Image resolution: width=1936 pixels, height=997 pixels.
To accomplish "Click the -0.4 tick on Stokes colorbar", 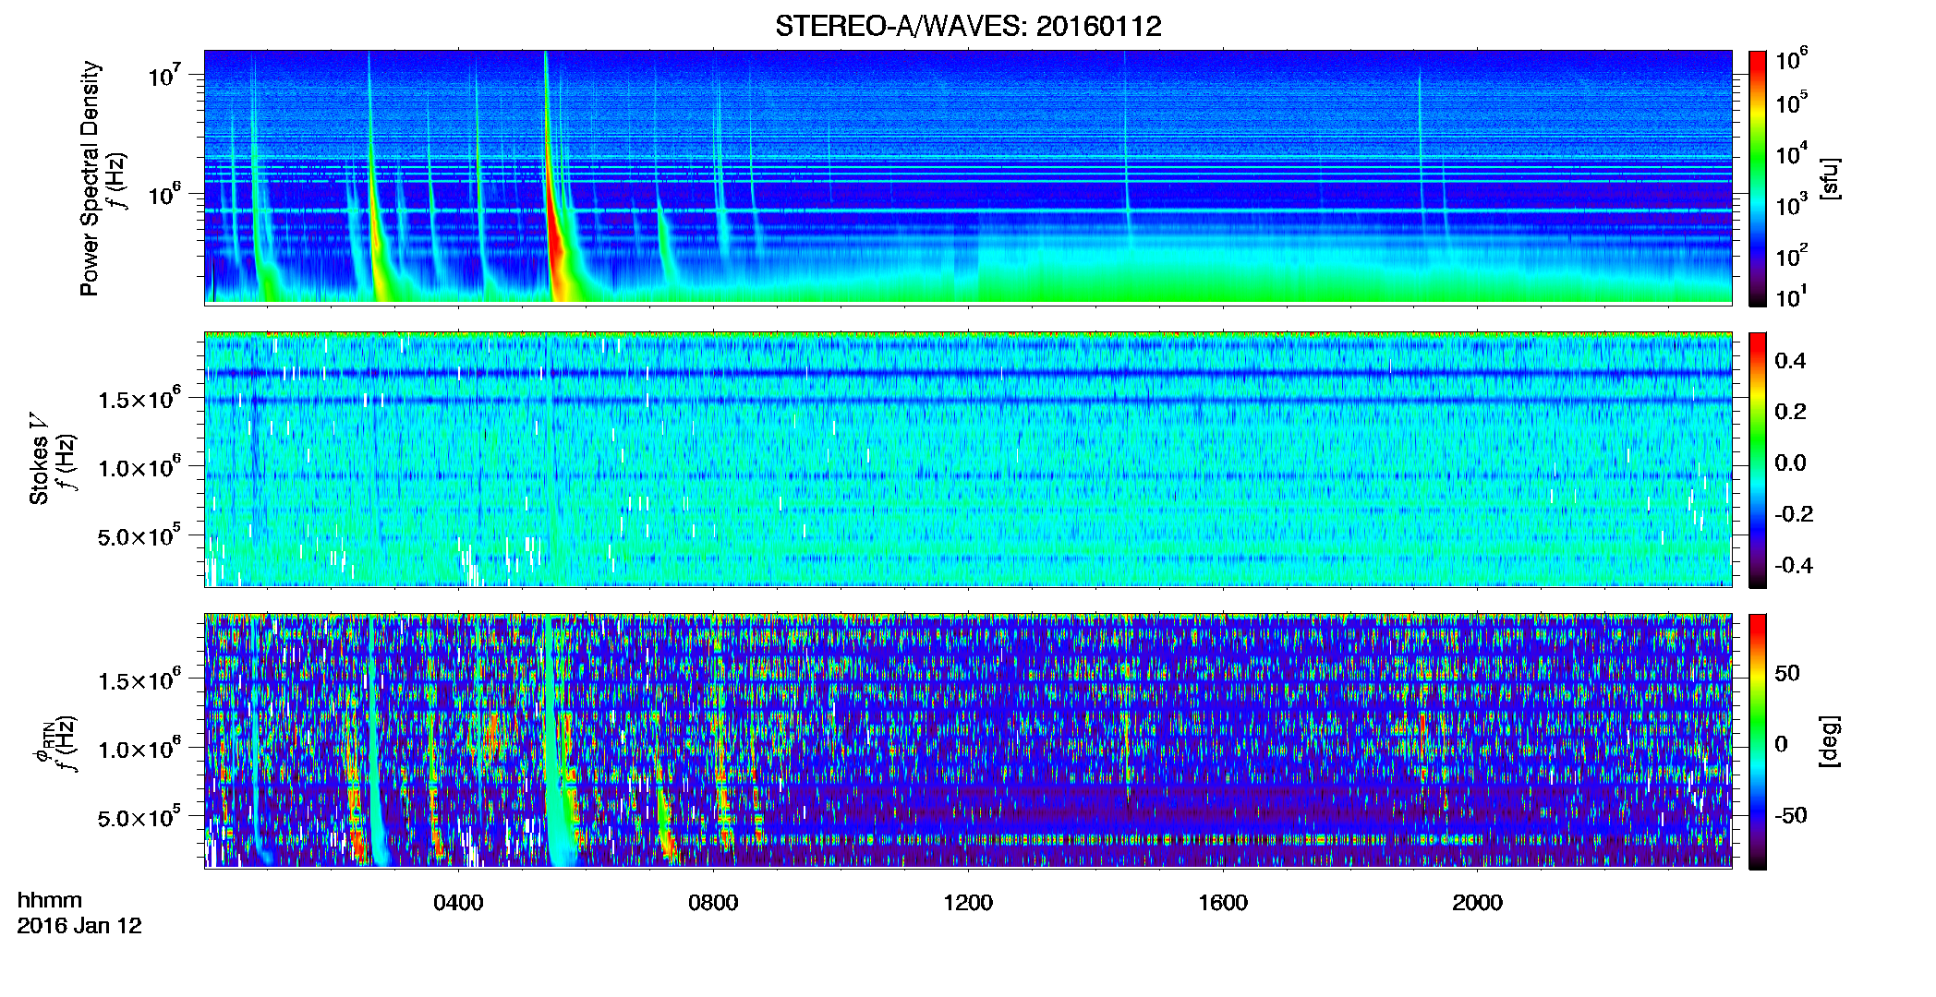I will [1793, 565].
